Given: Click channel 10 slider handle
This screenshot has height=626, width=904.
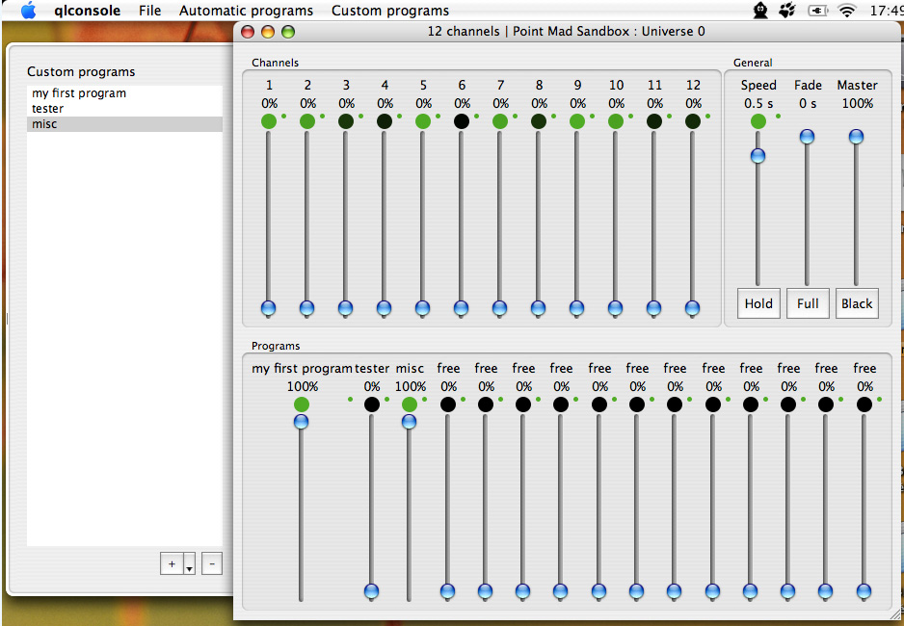Looking at the screenshot, I should (616, 308).
